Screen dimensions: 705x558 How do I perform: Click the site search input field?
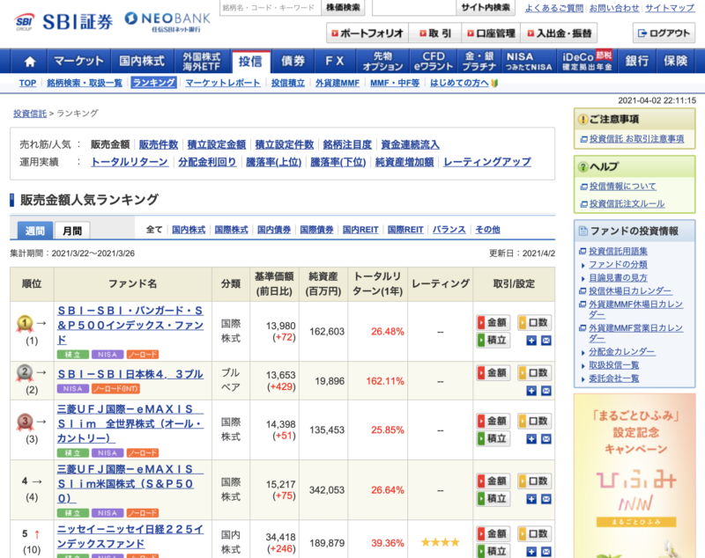pos(414,7)
